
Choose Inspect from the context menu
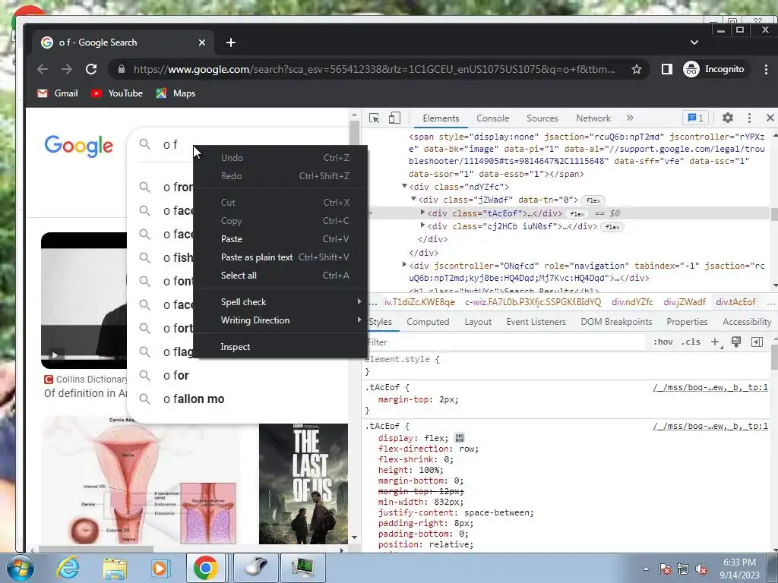tap(280, 347)
